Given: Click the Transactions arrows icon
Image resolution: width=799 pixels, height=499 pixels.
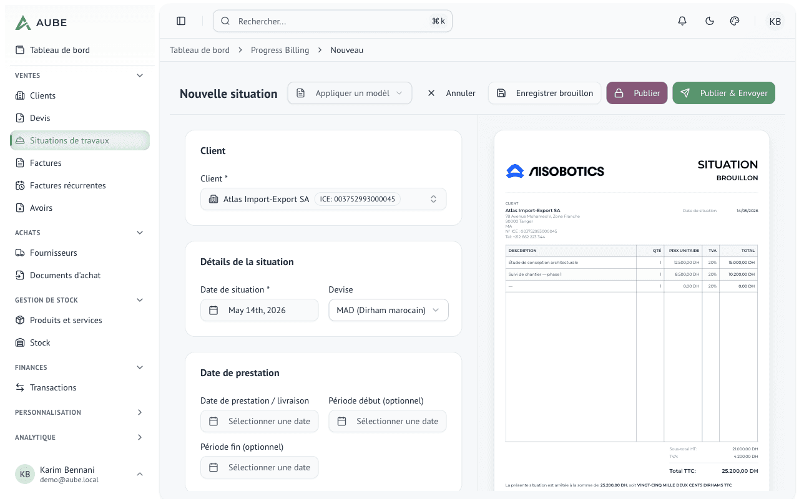Looking at the screenshot, I should pos(20,387).
